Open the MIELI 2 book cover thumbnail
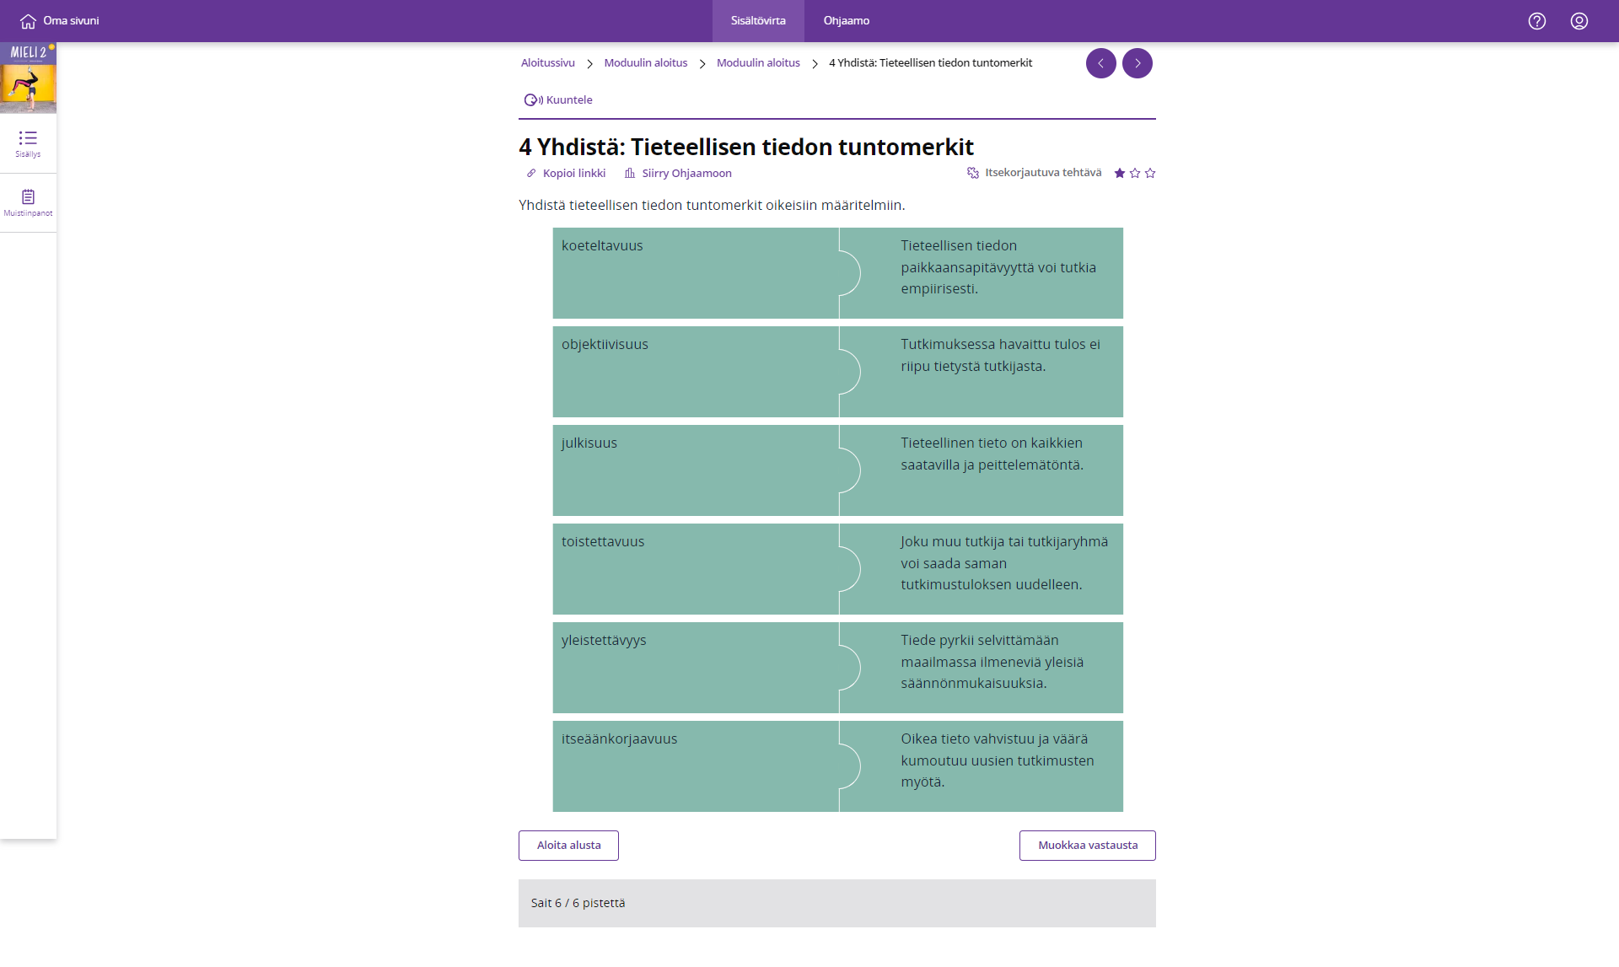 (28, 78)
